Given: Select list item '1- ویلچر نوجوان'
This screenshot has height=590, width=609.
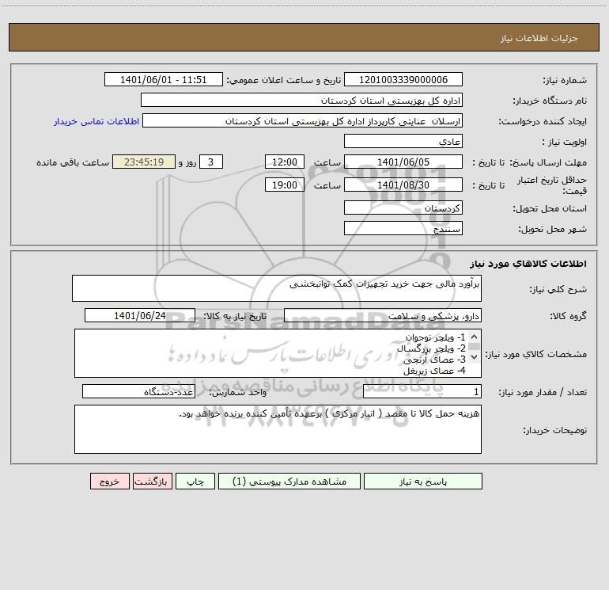Looking at the screenshot, I should (x=435, y=337).
